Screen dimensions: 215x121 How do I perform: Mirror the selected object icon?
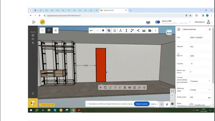click(x=134, y=87)
